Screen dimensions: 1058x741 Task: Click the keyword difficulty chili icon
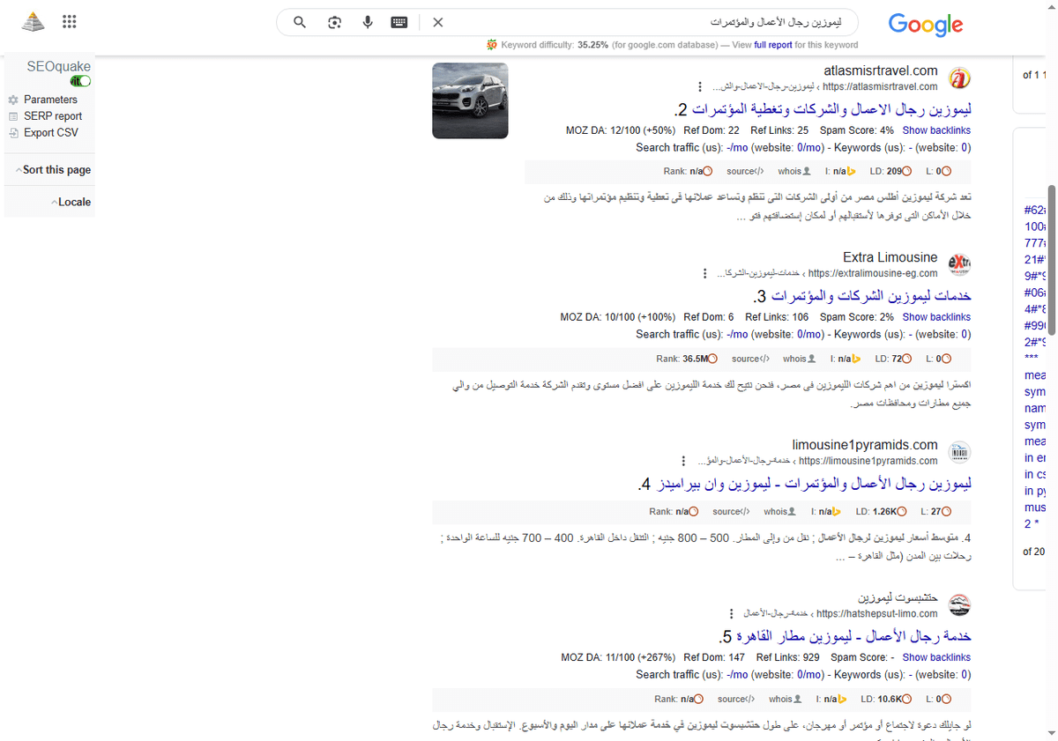(x=490, y=42)
